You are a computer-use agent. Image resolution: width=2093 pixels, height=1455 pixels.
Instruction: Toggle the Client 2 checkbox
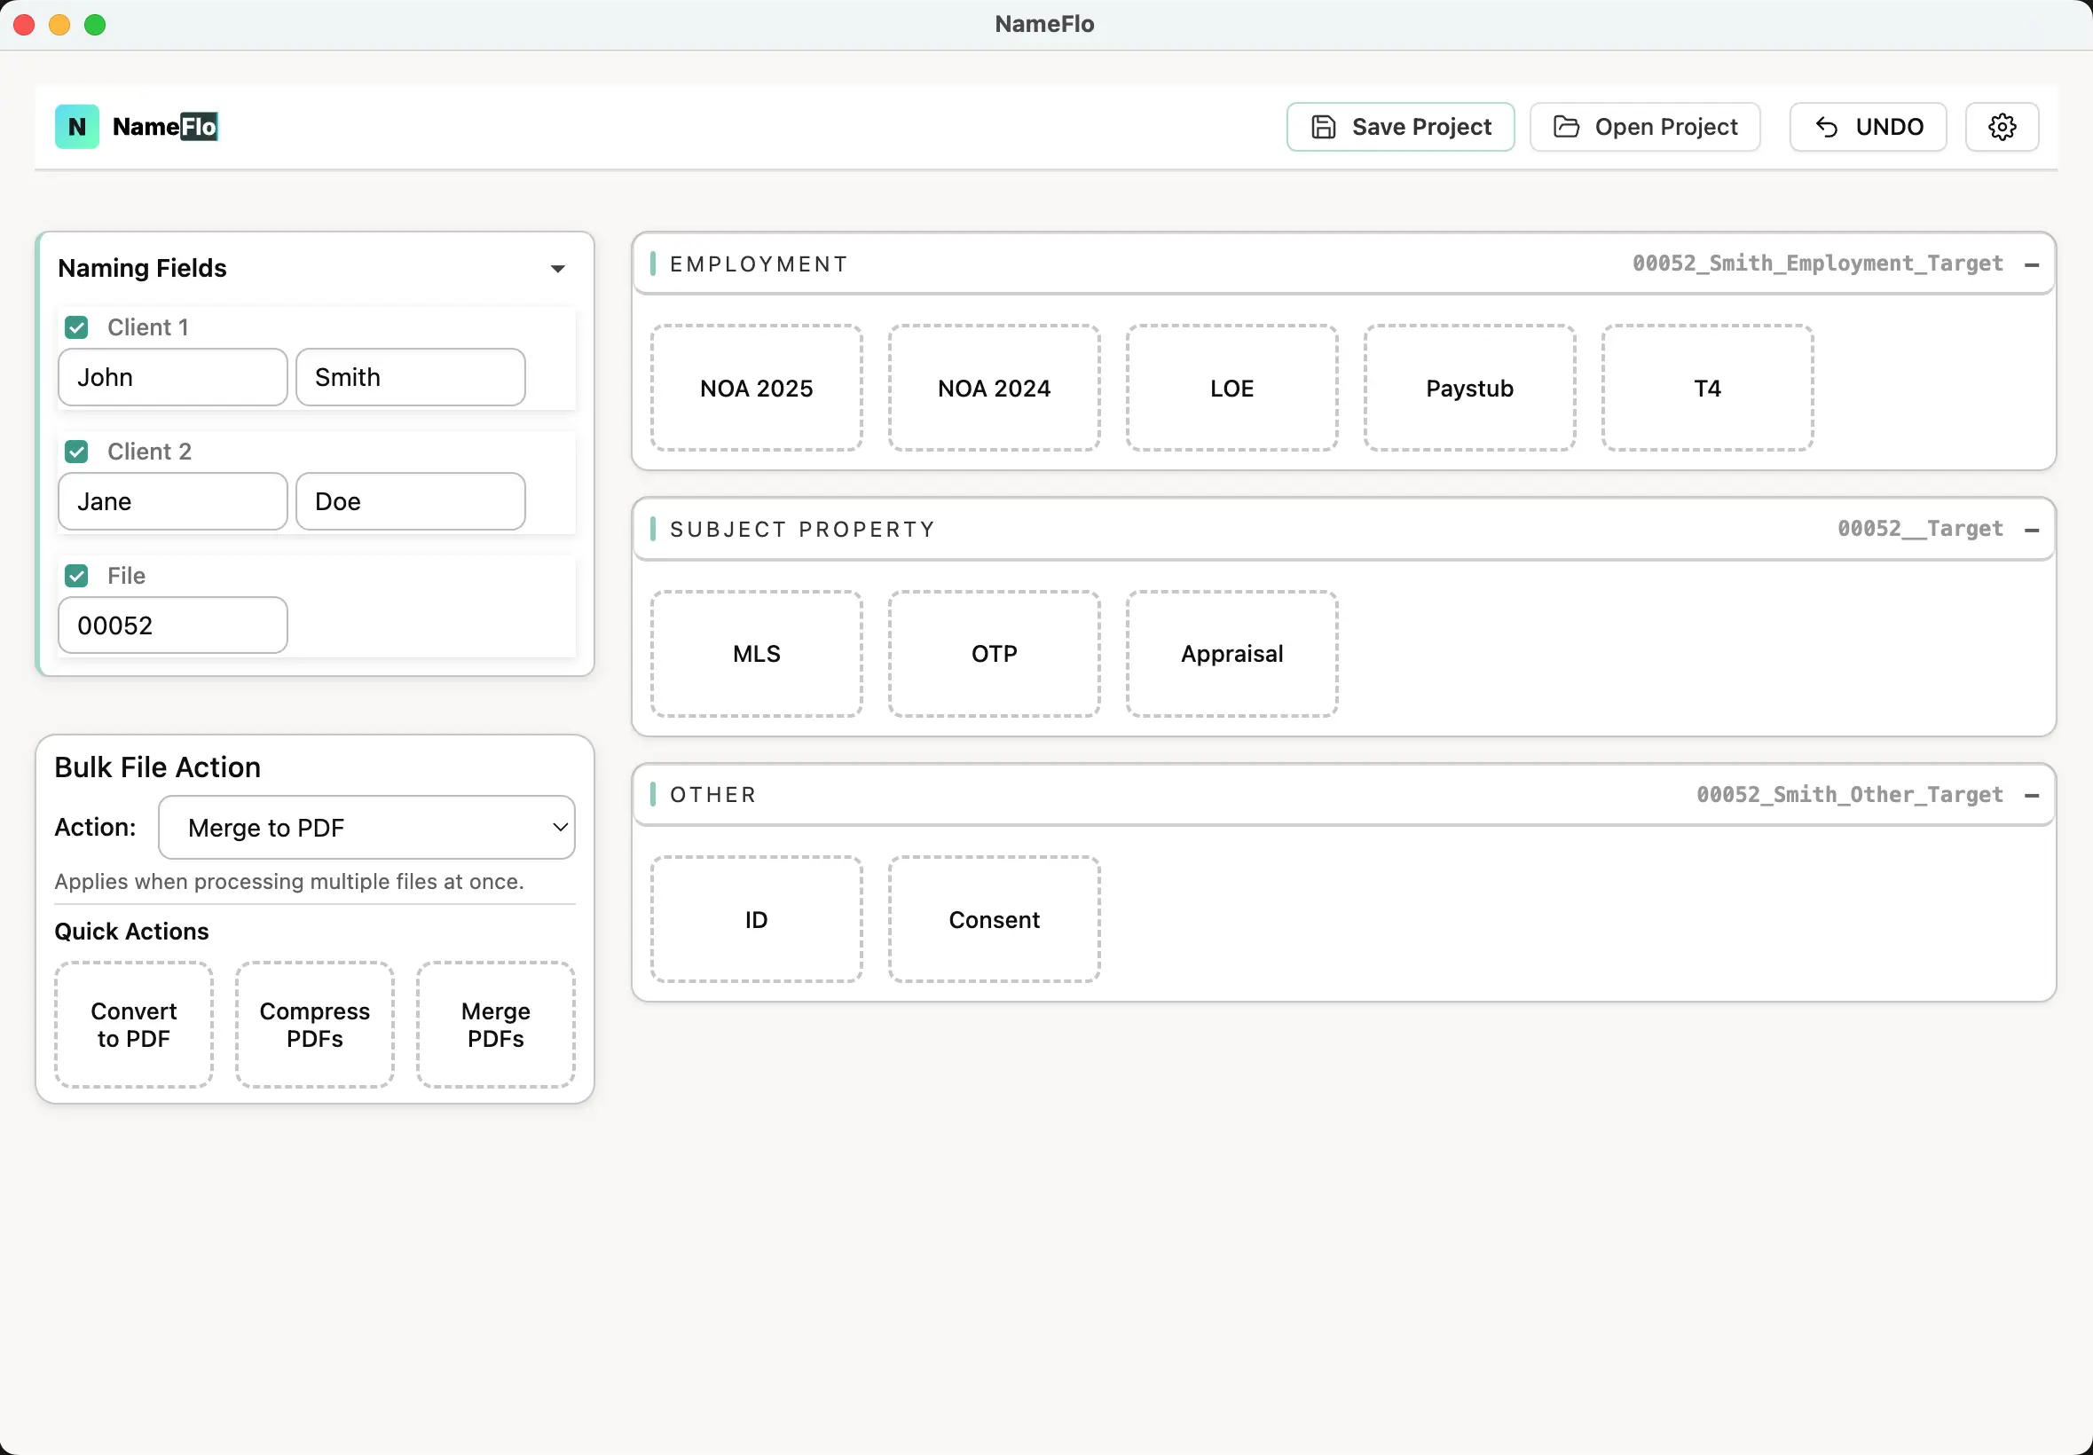tap(76, 452)
